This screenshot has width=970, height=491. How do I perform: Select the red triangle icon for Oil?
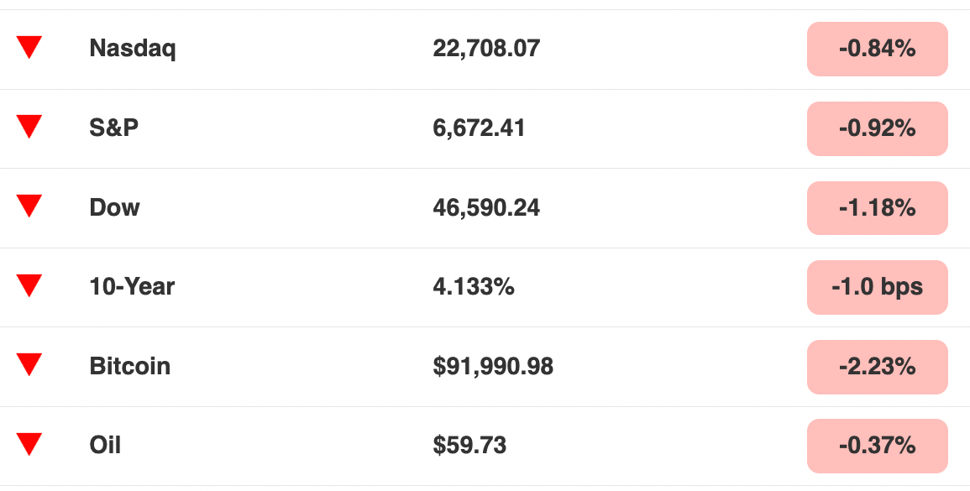coord(29,445)
